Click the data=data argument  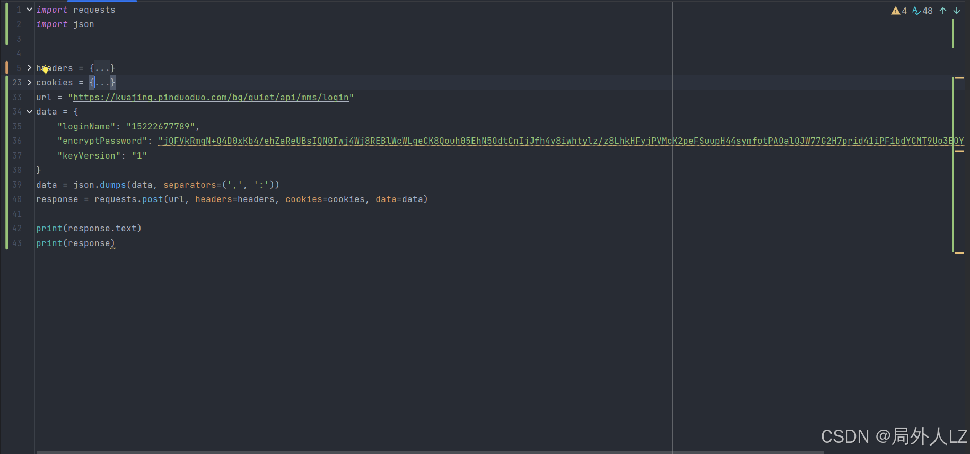point(399,199)
